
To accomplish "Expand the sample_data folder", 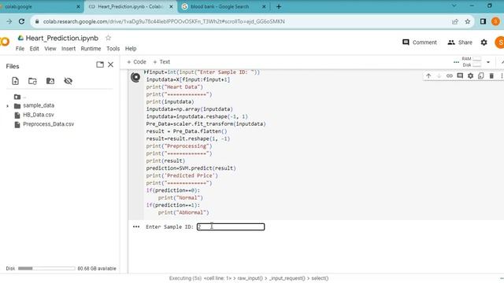I will 8,106.
